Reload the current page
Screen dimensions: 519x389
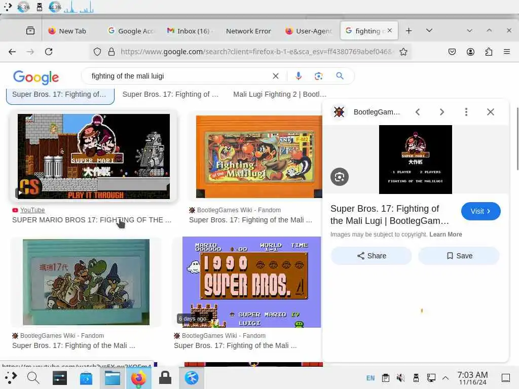click(49, 52)
